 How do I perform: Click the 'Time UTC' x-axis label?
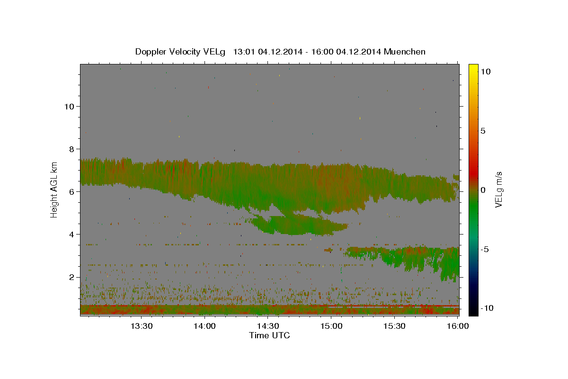click(269, 335)
